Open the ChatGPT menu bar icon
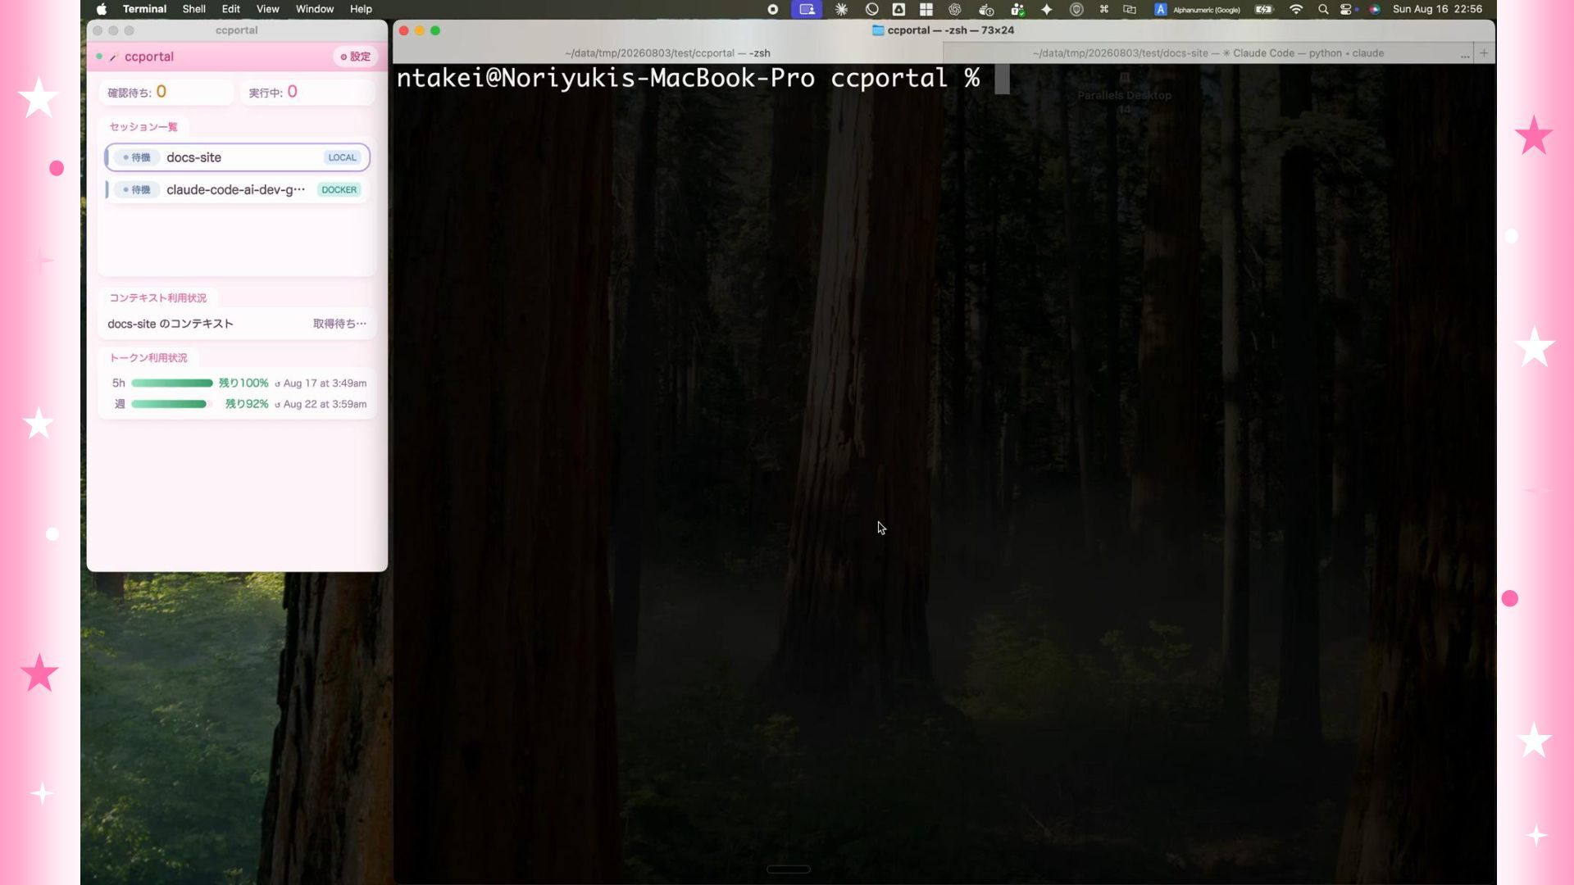Screen dimensions: 1574x885 (955, 9)
